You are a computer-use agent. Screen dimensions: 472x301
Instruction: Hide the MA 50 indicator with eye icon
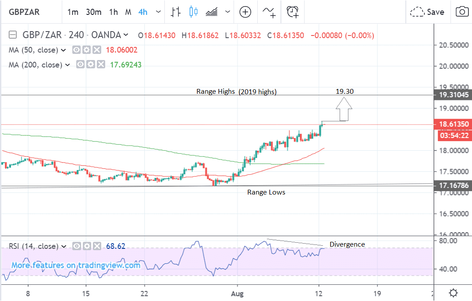77,50
